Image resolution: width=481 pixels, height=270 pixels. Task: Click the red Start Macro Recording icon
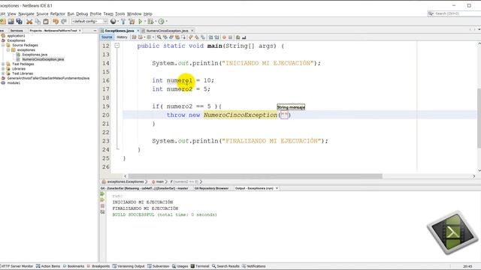[x=224, y=37]
